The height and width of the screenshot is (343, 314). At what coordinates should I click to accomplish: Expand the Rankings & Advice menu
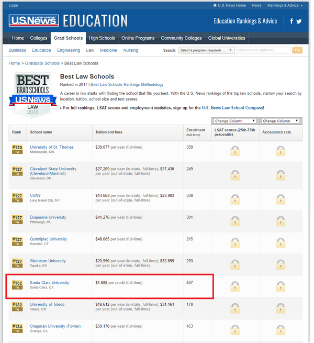(x=285, y=5)
